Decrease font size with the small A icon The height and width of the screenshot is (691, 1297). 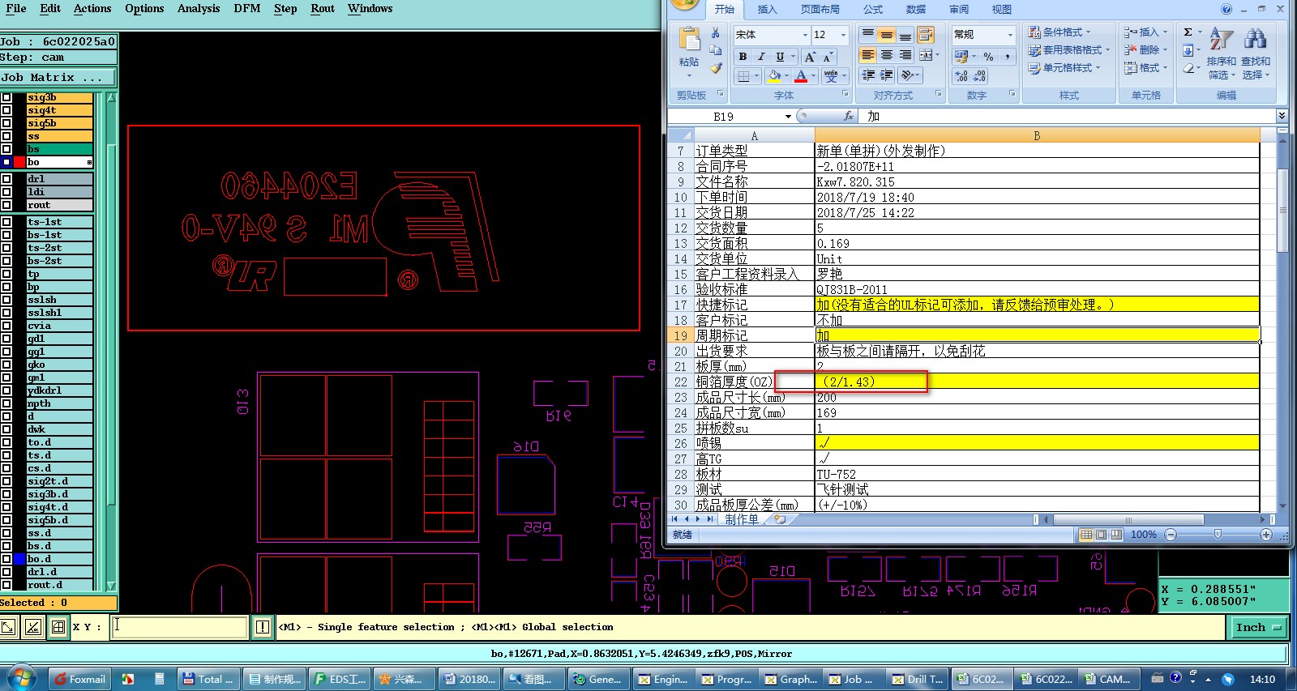828,57
